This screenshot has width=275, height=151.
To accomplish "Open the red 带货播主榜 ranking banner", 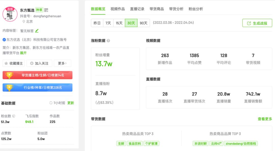I will [37, 75].
